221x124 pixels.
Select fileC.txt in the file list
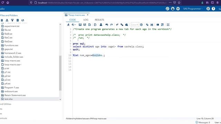pos(8,38)
